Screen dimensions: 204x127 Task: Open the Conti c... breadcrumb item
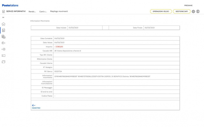43,11
